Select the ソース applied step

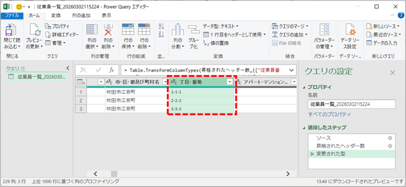pyautogui.click(x=351, y=138)
